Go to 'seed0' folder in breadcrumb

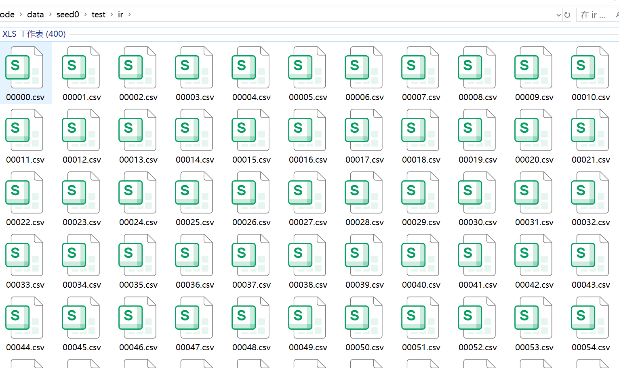67,15
